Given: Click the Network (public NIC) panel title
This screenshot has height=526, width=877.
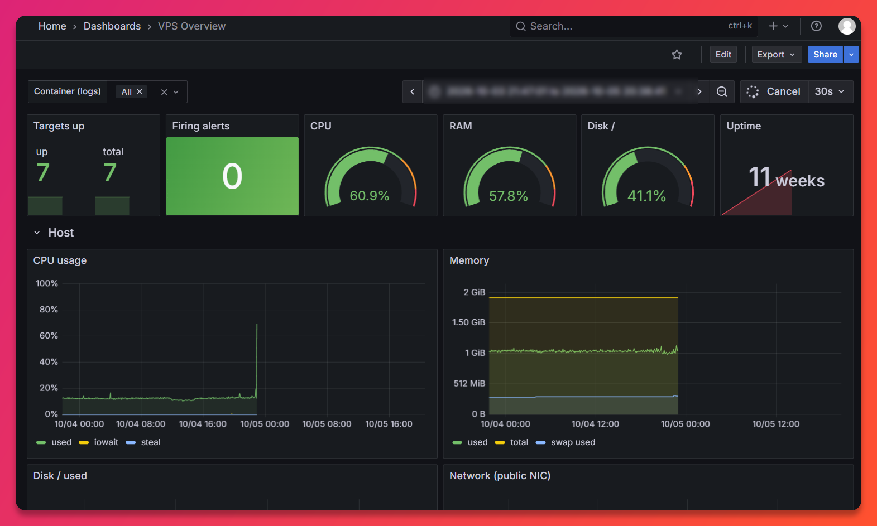Looking at the screenshot, I should point(500,476).
